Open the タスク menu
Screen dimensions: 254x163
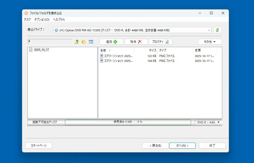pos(27,19)
